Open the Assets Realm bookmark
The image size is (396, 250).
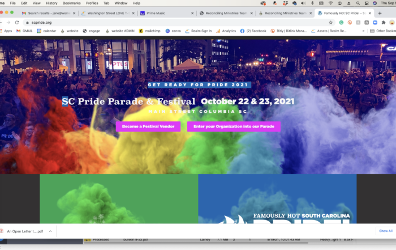pos(329,31)
